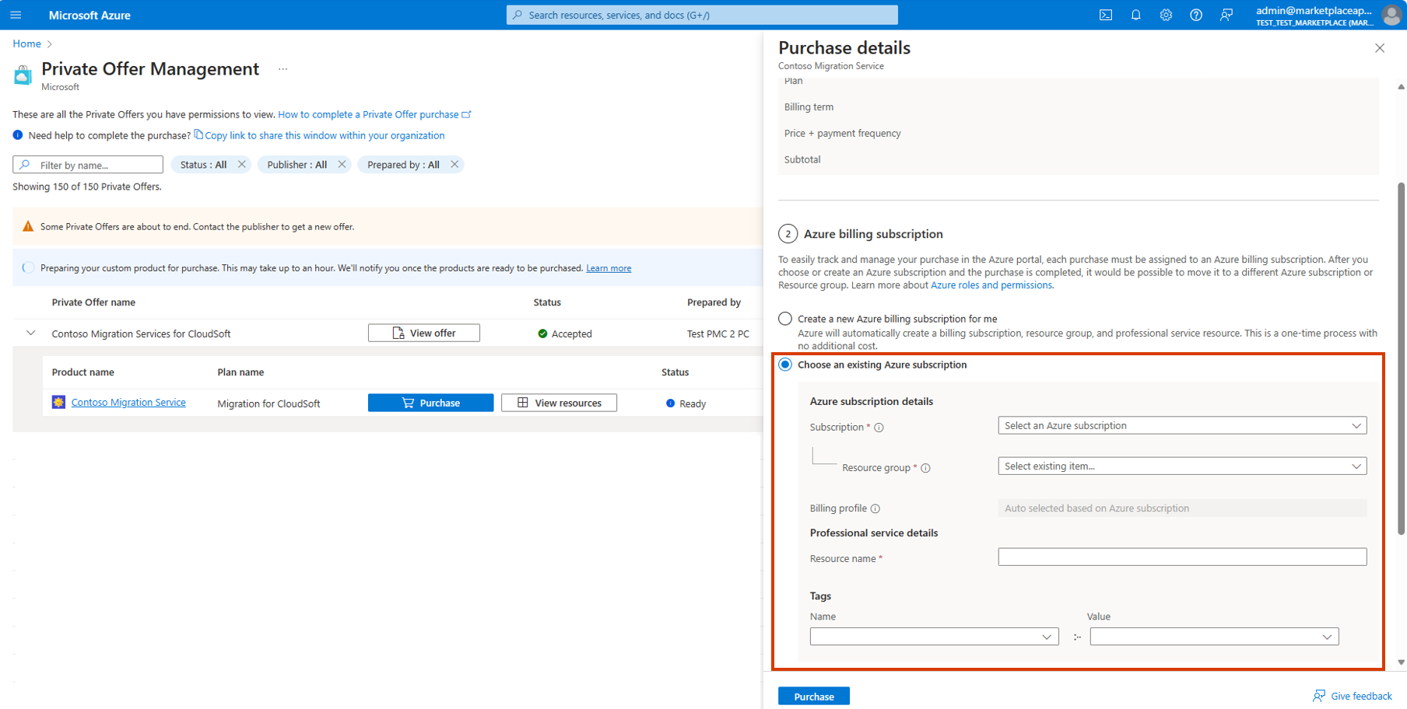The height and width of the screenshot is (709, 1407).
Task: Navigate using the Home breadcrumb
Action: click(26, 44)
